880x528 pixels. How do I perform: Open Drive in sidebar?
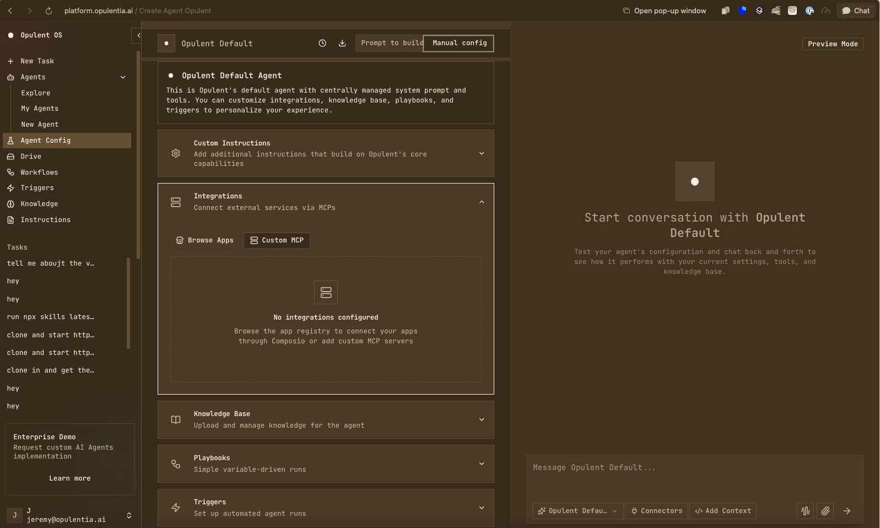tap(67, 157)
